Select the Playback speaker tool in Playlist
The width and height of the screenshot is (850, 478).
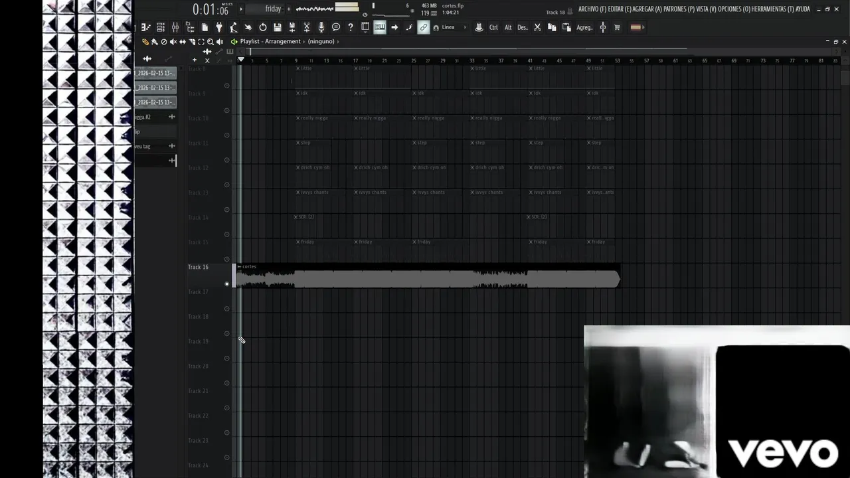coord(220,42)
